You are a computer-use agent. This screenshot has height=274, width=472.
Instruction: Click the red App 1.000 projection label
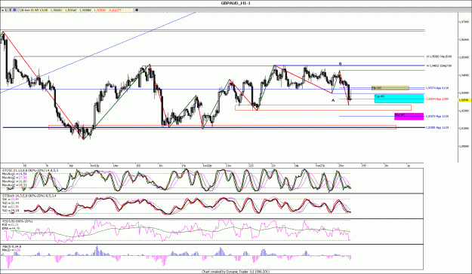click(437, 99)
